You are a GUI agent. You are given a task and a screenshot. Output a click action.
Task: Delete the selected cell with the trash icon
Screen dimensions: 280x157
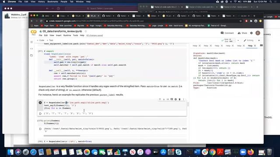tap(179, 99)
